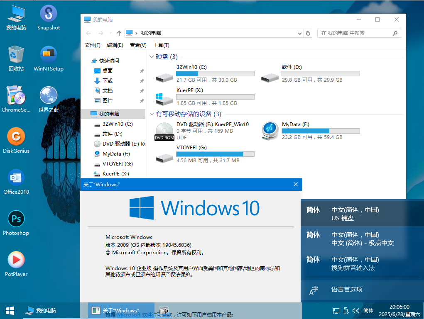Expand the address bar history dropdown
424x319 pixels.
[299, 34]
